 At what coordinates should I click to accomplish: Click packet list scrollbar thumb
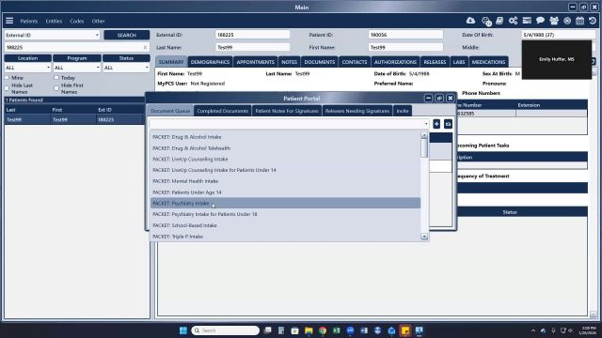(x=424, y=147)
